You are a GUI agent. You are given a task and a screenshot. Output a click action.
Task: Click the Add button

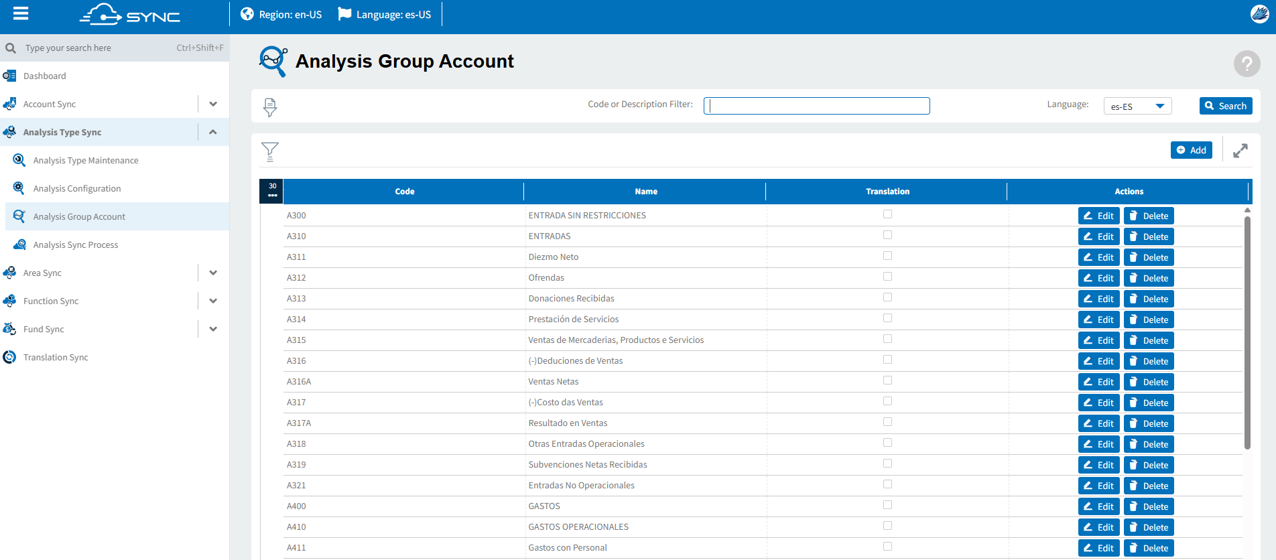tap(1191, 150)
